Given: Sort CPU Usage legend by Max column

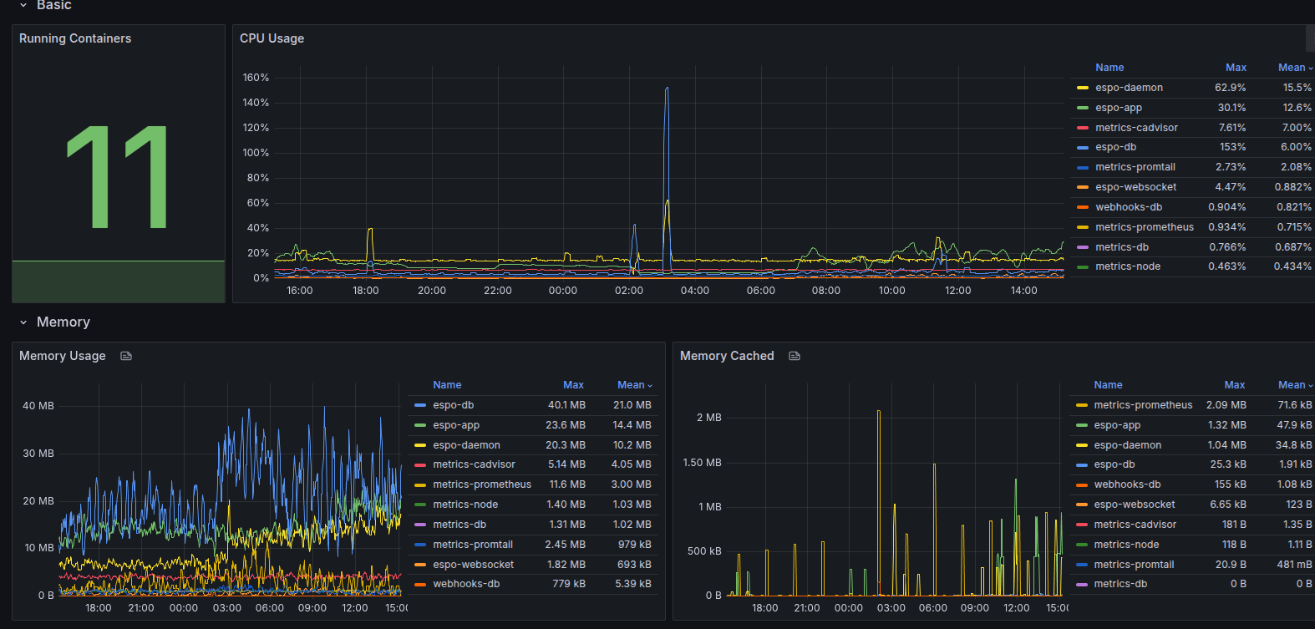Looking at the screenshot, I should click(x=1236, y=68).
